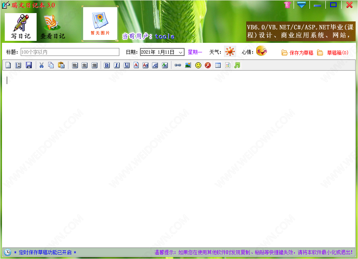Insert a smiley emoticon
The height and width of the screenshot is (259, 358).
(198, 65)
